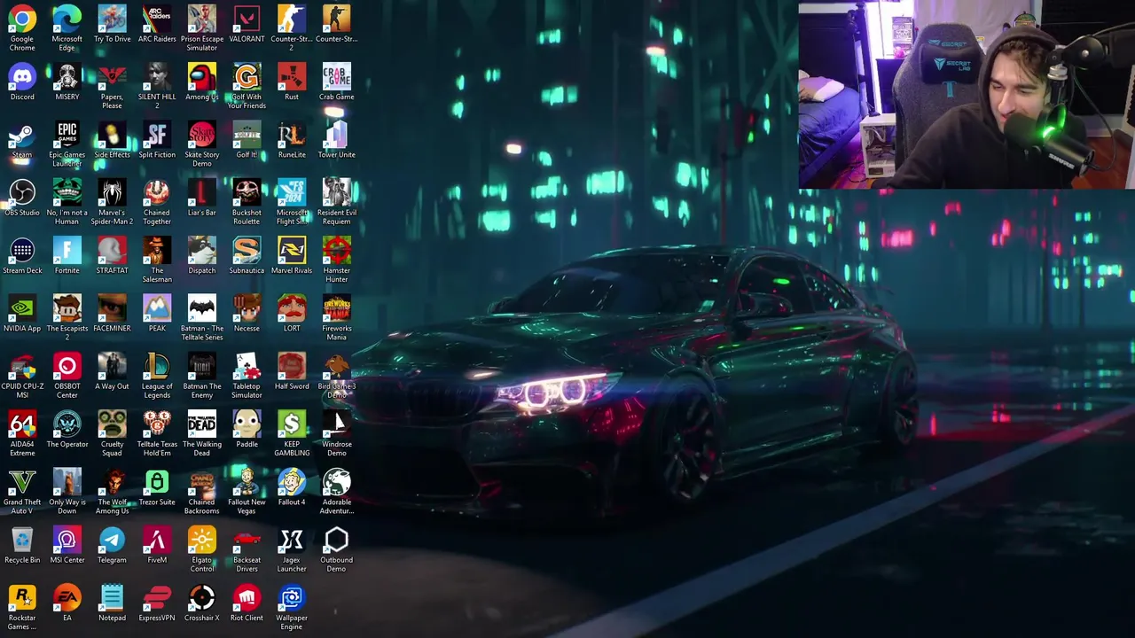Open the Discord desktop icon
The height and width of the screenshot is (638, 1135).
click(22, 77)
